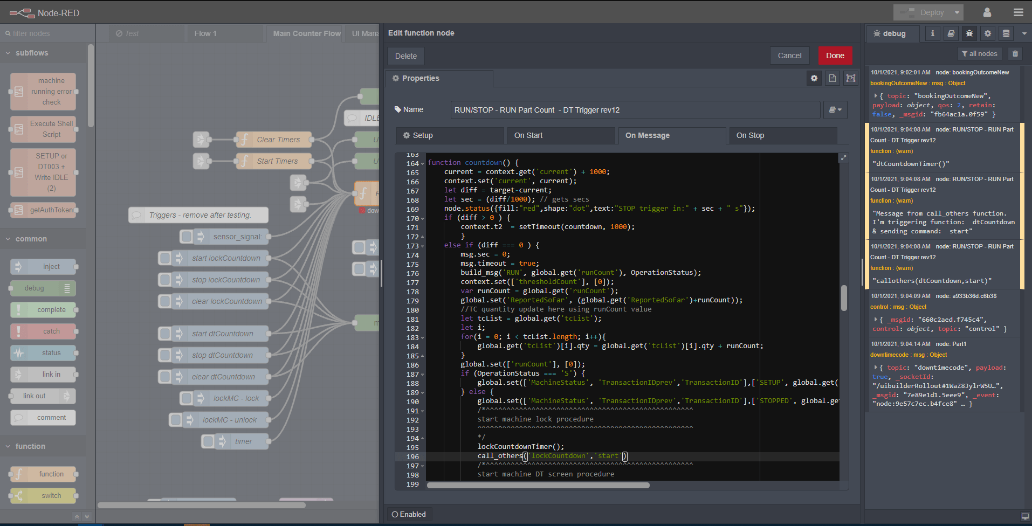The image size is (1032, 526).
Task: Open configuration nodes gear tab in sidebar
Action: tap(988, 33)
